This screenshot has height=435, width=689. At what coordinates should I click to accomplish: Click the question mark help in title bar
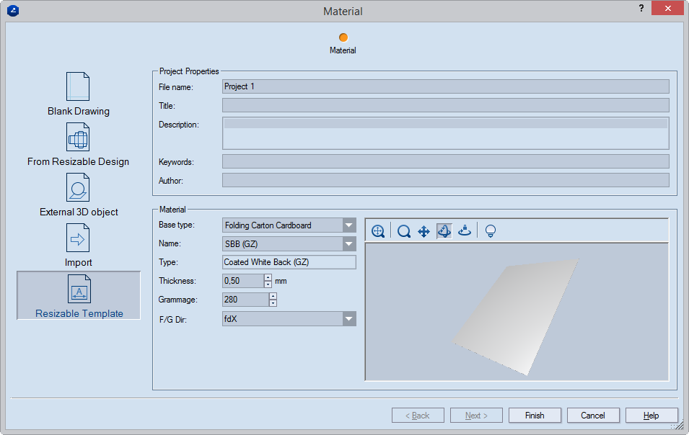[x=641, y=9]
